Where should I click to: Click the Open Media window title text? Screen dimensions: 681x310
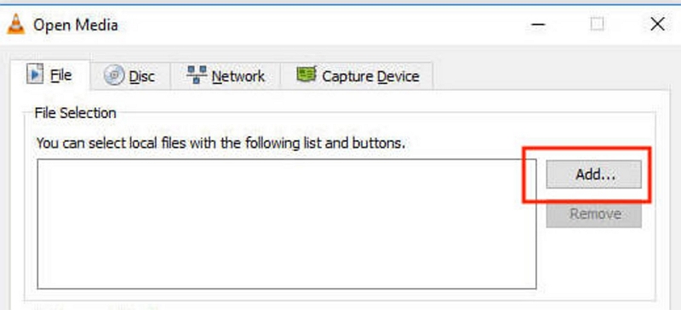pyautogui.click(x=76, y=25)
